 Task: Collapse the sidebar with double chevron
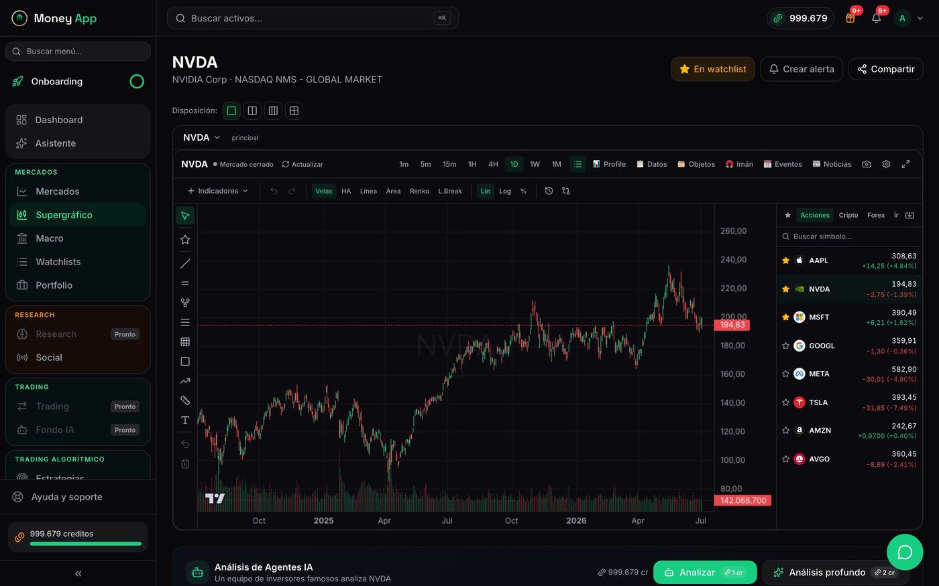coord(78,573)
